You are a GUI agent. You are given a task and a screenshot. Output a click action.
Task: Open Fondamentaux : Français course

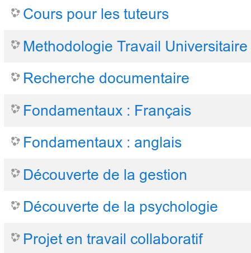pyautogui.click(x=107, y=111)
